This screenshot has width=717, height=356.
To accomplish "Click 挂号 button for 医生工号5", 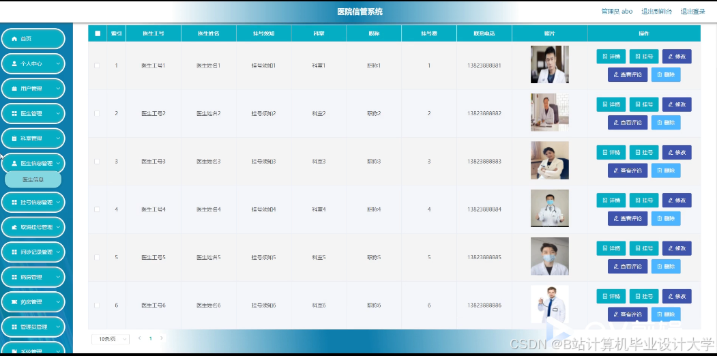I will 644,248.
